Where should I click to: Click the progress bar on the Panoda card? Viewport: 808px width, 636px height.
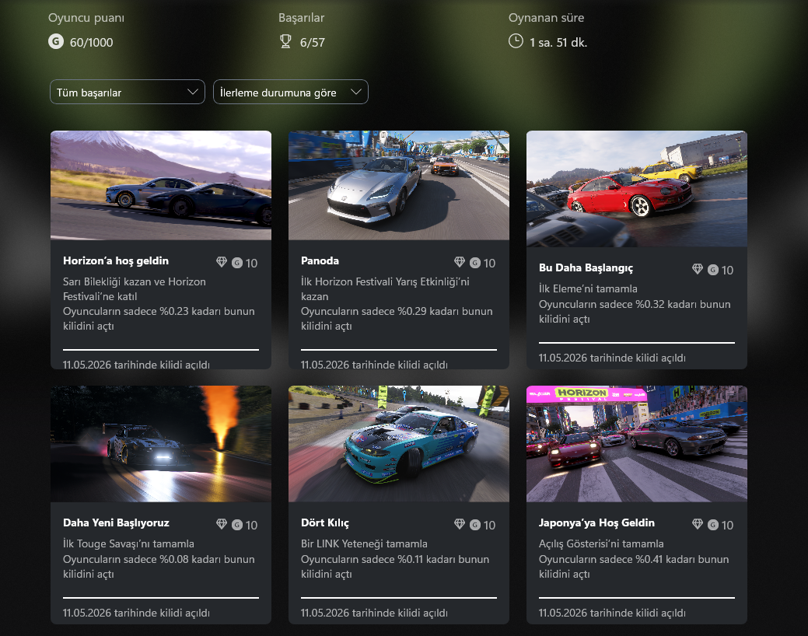[x=399, y=349]
